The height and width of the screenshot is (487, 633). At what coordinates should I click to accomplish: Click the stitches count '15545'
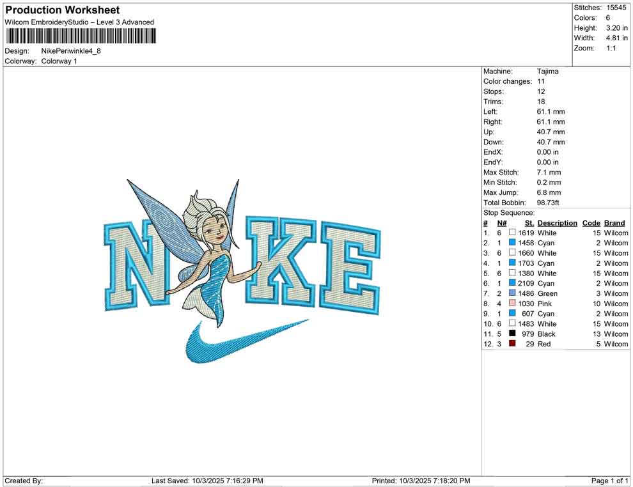coord(616,8)
